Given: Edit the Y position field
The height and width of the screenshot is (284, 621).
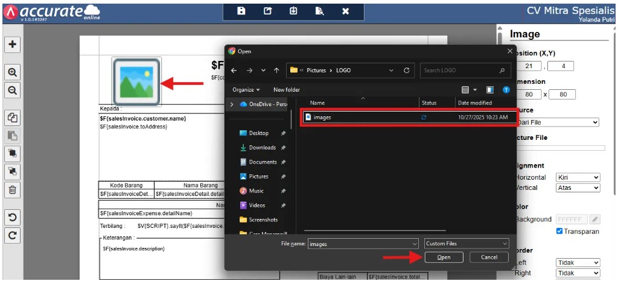Looking at the screenshot, I should coord(561,66).
